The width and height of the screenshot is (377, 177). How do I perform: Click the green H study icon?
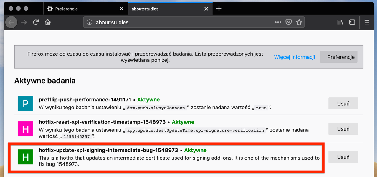[26, 157]
